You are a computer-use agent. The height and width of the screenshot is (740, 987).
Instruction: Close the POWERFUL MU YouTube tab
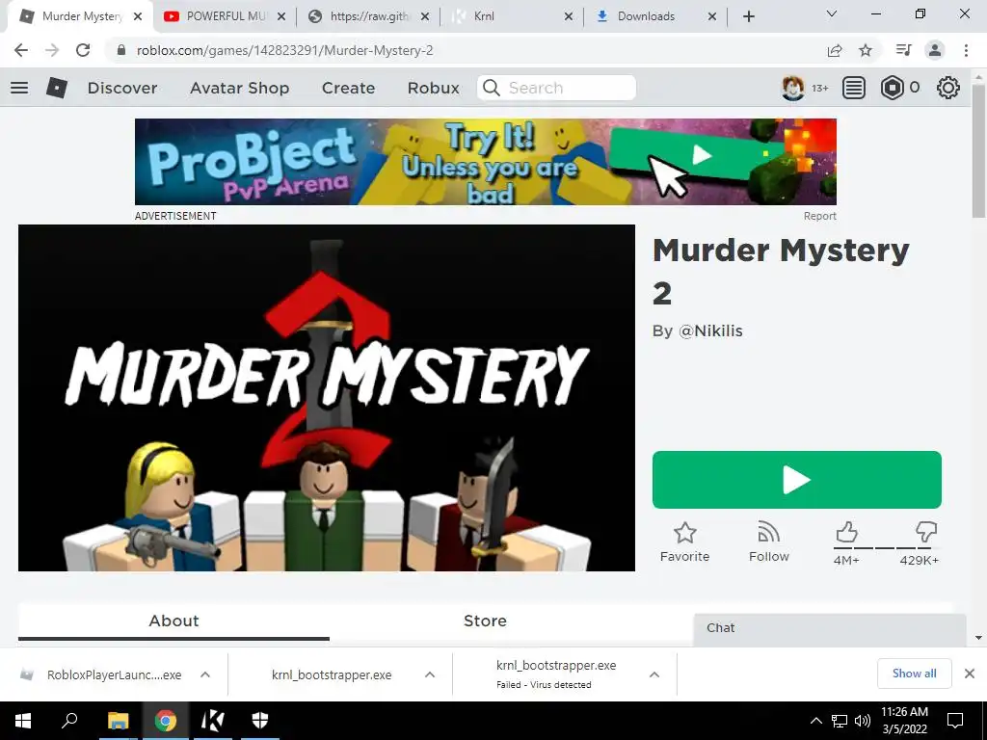[281, 16]
